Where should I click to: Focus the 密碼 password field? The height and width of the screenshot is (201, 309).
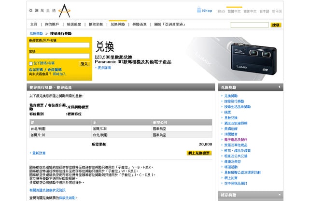coord(59,56)
